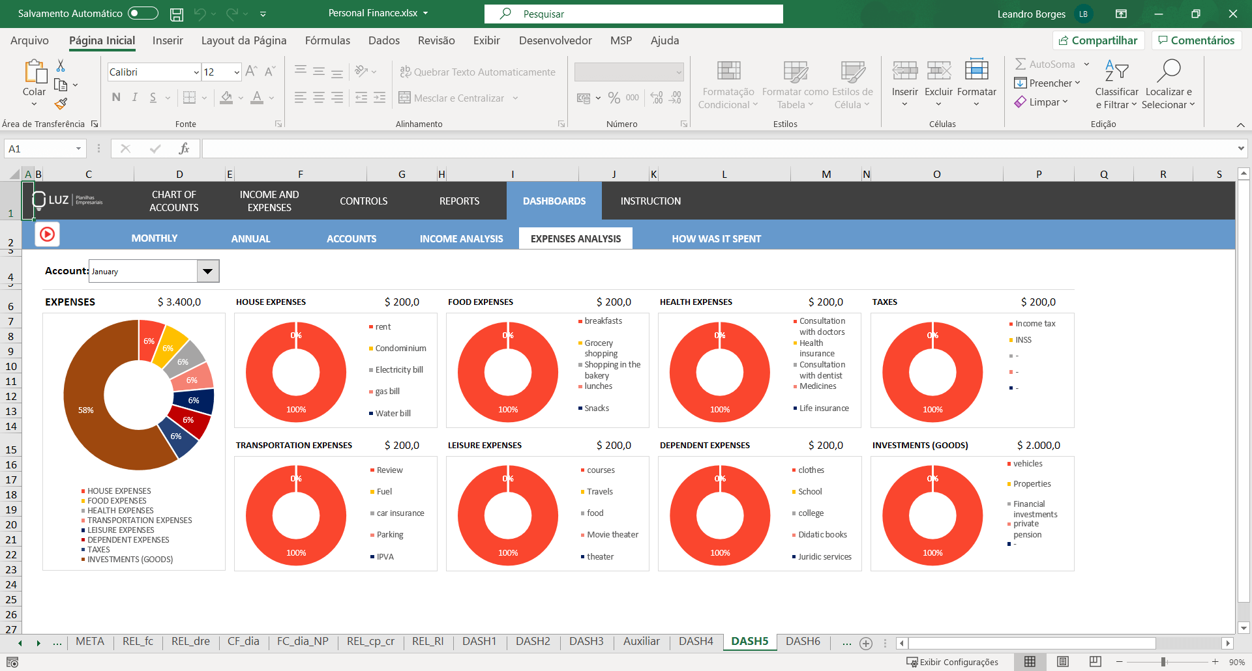Click the Format Painter brush icon

[61, 104]
